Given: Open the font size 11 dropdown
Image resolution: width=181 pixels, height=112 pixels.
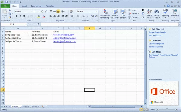Looking at the screenshot, I should (39, 11).
